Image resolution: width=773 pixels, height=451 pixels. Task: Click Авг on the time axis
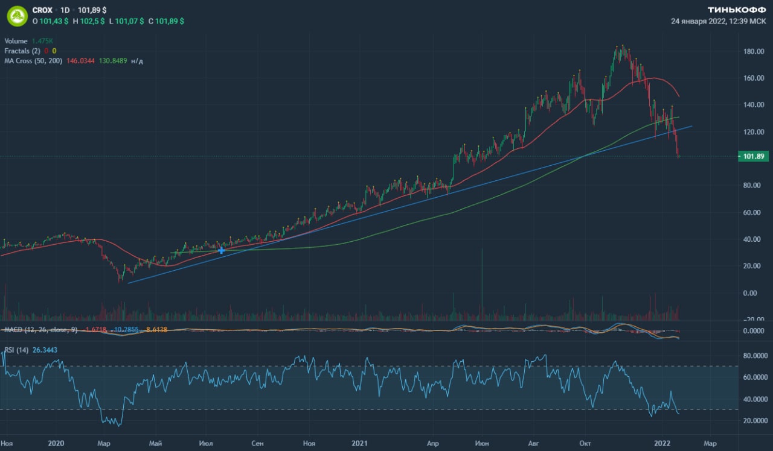[534, 443]
